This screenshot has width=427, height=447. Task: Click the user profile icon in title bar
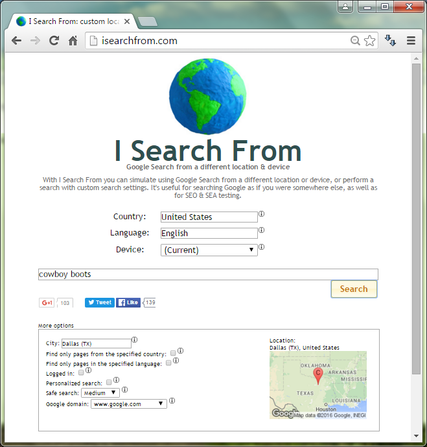click(345, 6)
